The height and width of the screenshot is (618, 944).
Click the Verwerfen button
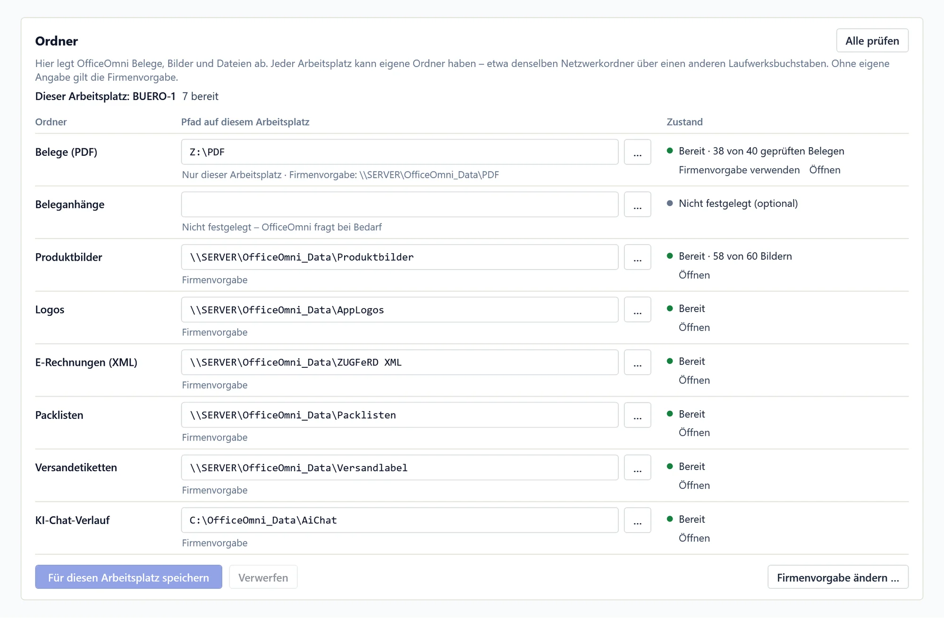[263, 577]
